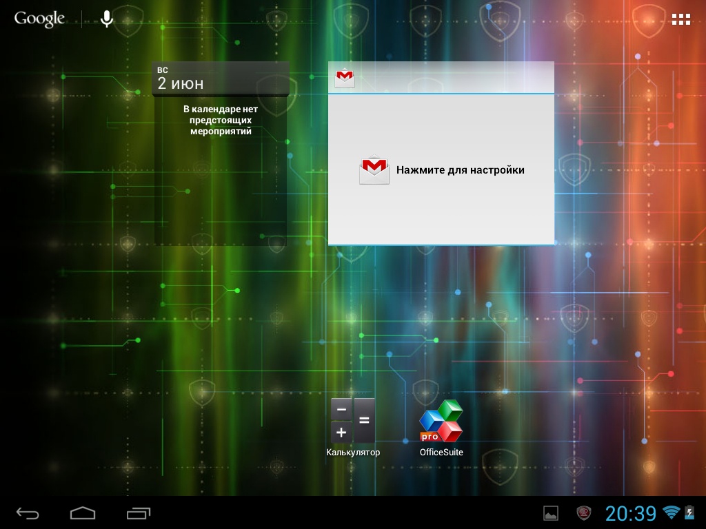The width and height of the screenshot is (706, 529).
Task: Tap 'В календаре нет предстоящих мероприятий' text
Action: coord(221,120)
